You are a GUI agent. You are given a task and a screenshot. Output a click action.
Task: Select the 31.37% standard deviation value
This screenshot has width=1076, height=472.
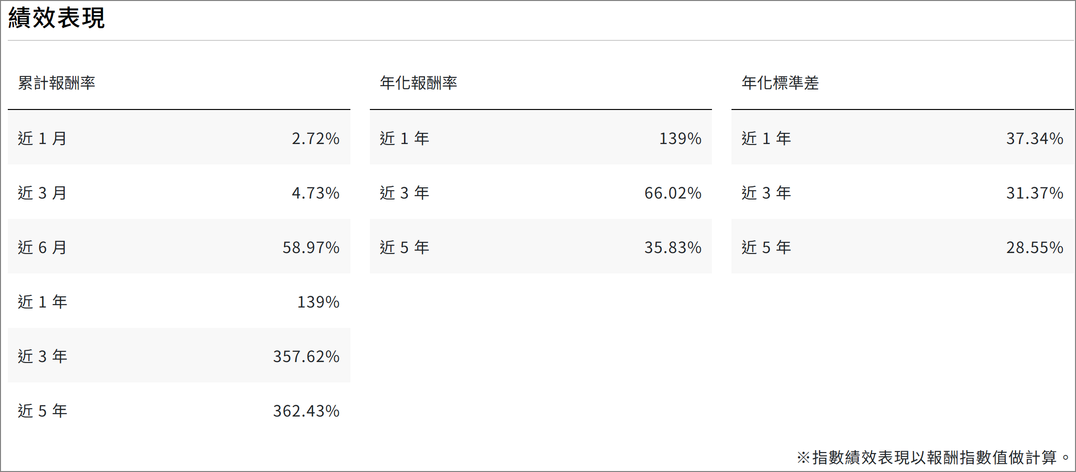(1035, 193)
